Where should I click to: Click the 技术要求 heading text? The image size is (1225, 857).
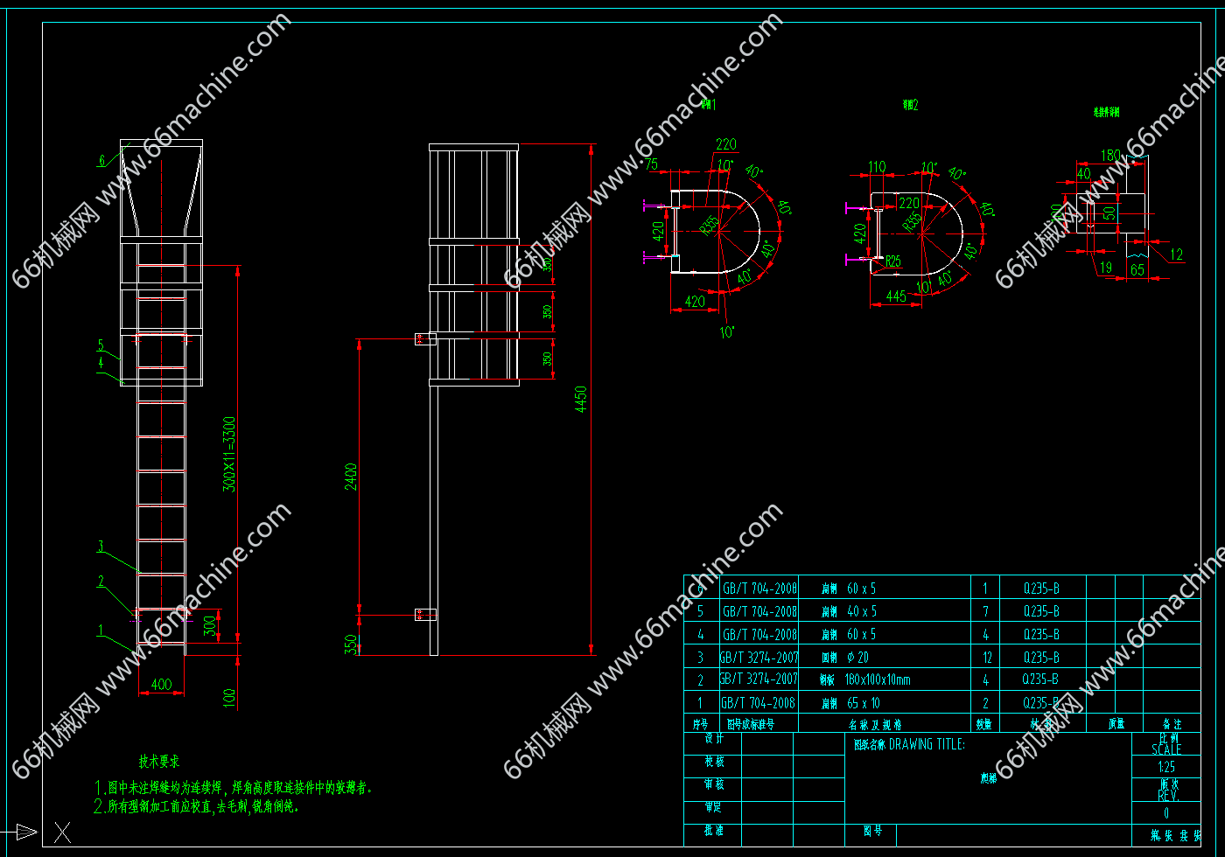tap(159, 762)
